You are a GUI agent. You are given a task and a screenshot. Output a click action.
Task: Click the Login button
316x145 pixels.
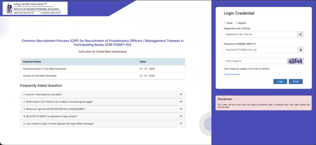280,81
